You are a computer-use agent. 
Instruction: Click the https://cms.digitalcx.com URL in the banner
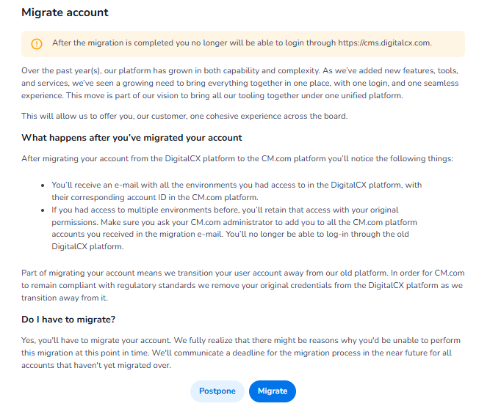(x=384, y=43)
